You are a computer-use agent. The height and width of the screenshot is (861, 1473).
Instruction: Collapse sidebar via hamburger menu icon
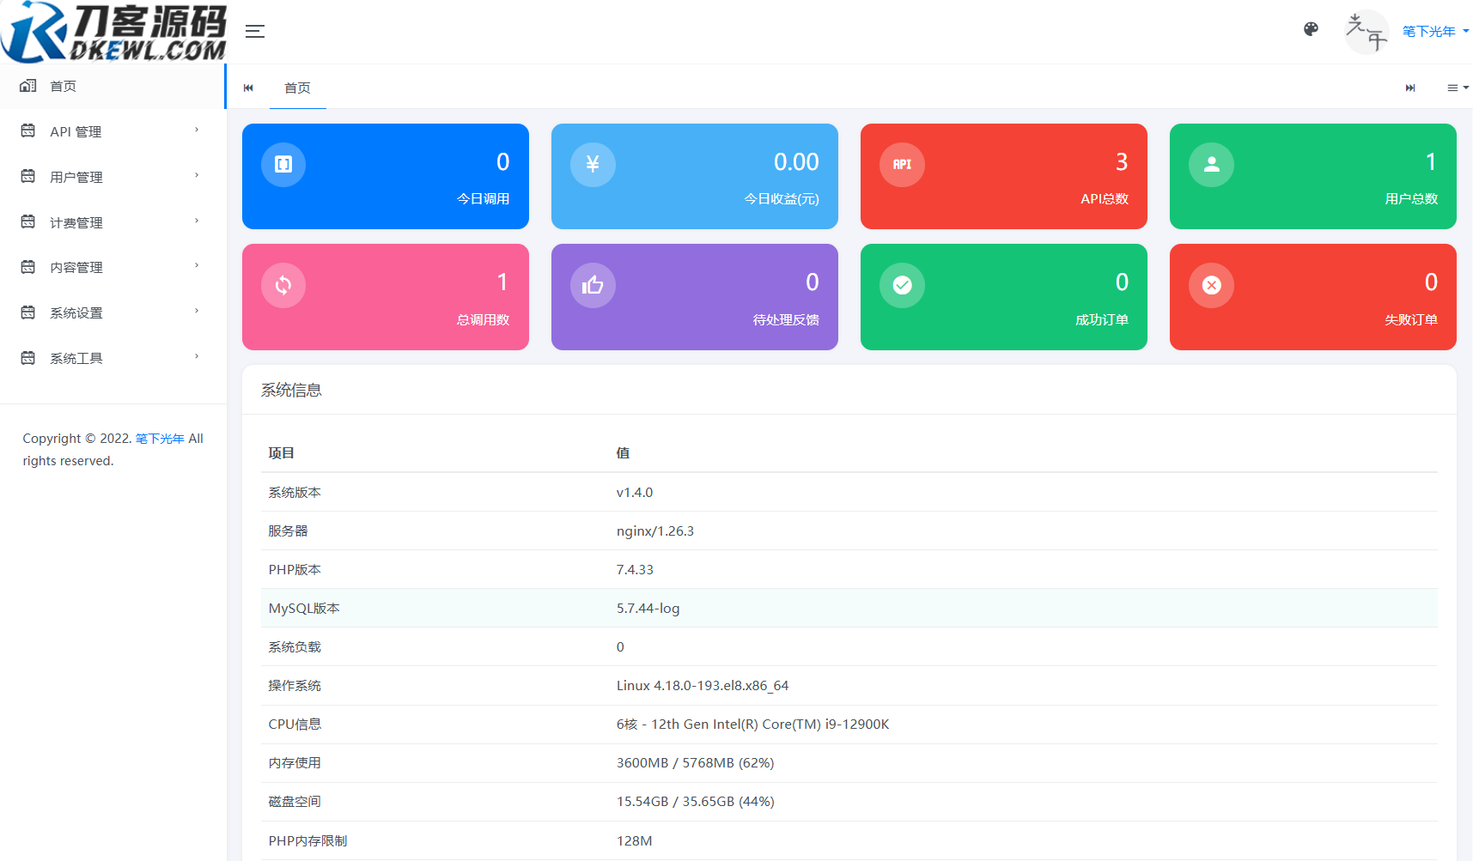254,31
